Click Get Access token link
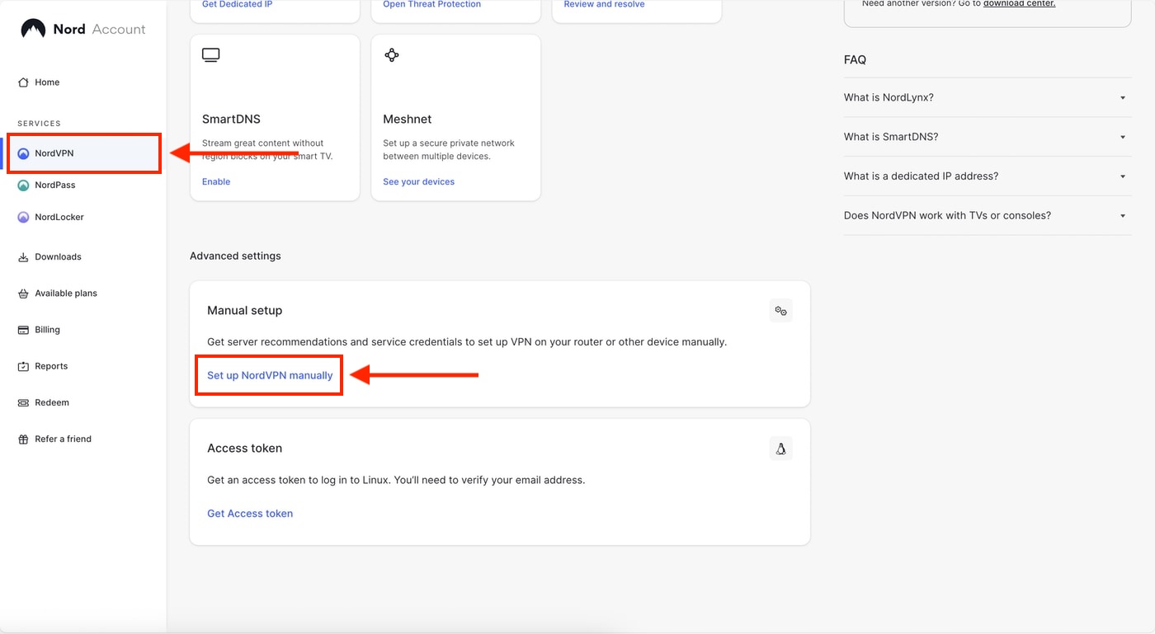The image size is (1155, 634). (x=250, y=514)
